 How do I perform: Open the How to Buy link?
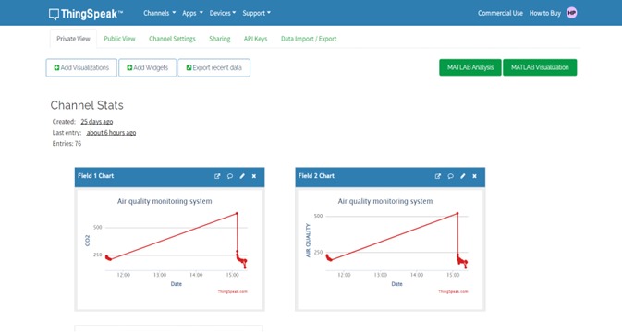[x=545, y=13]
